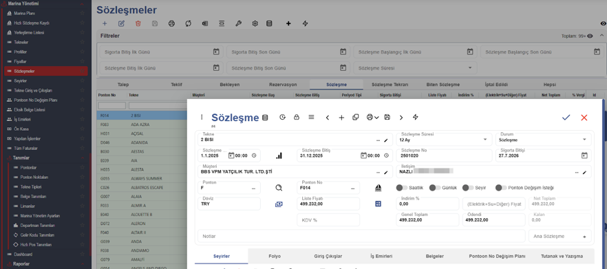Screen dimensions: 607x269
Task: Expand the Raporlar sidebar section
Action: pos(82,264)
